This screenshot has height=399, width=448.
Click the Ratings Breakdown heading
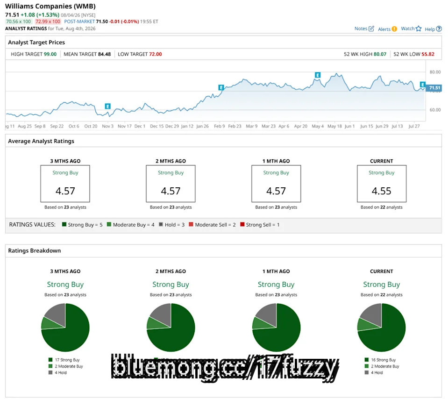click(35, 251)
